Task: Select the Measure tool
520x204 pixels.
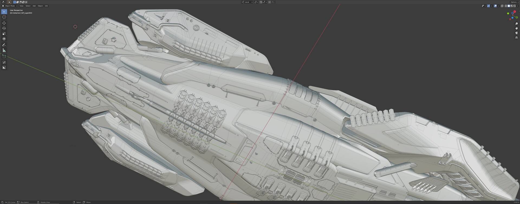Action: (4, 50)
